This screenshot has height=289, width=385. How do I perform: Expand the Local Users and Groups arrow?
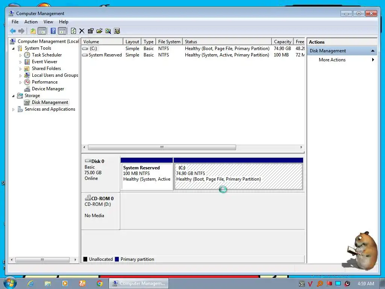(x=21, y=75)
